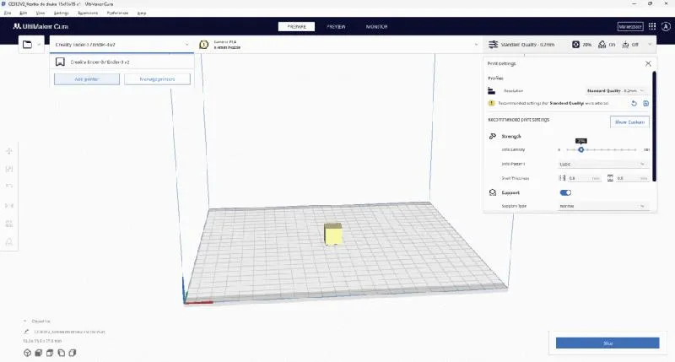Click the Manage printers button
The height and width of the screenshot is (362, 675).
point(157,79)
